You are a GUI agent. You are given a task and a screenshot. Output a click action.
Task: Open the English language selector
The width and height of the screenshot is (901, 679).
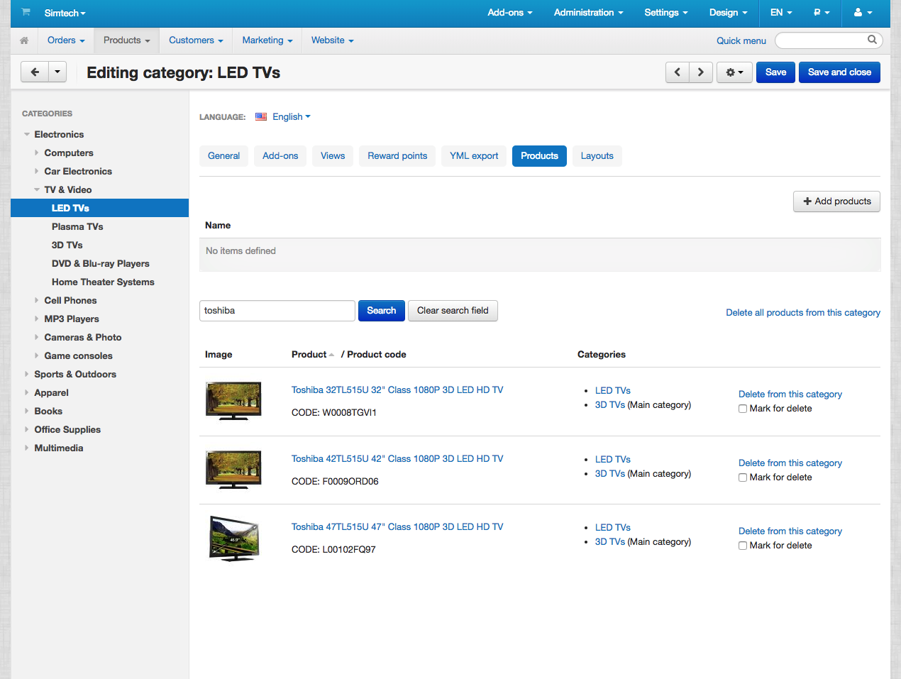pos(292,117)
